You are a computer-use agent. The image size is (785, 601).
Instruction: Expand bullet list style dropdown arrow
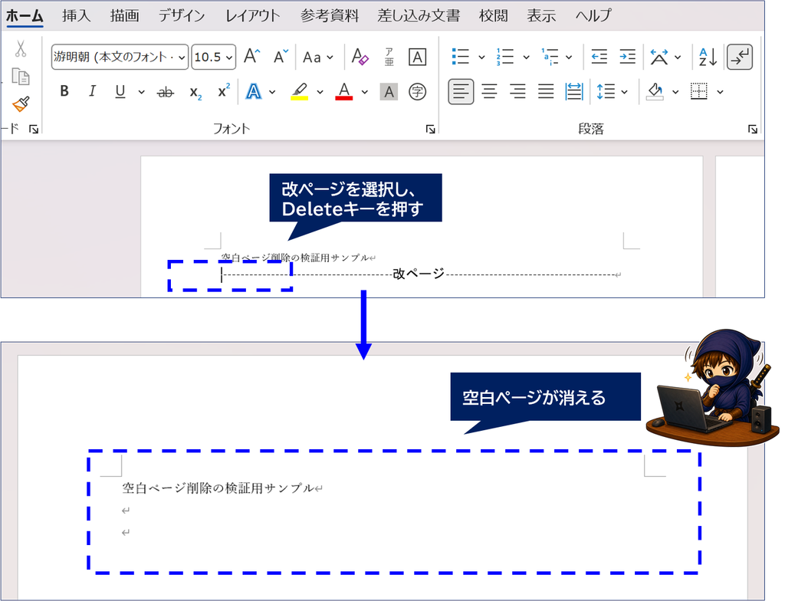(481, 57)
